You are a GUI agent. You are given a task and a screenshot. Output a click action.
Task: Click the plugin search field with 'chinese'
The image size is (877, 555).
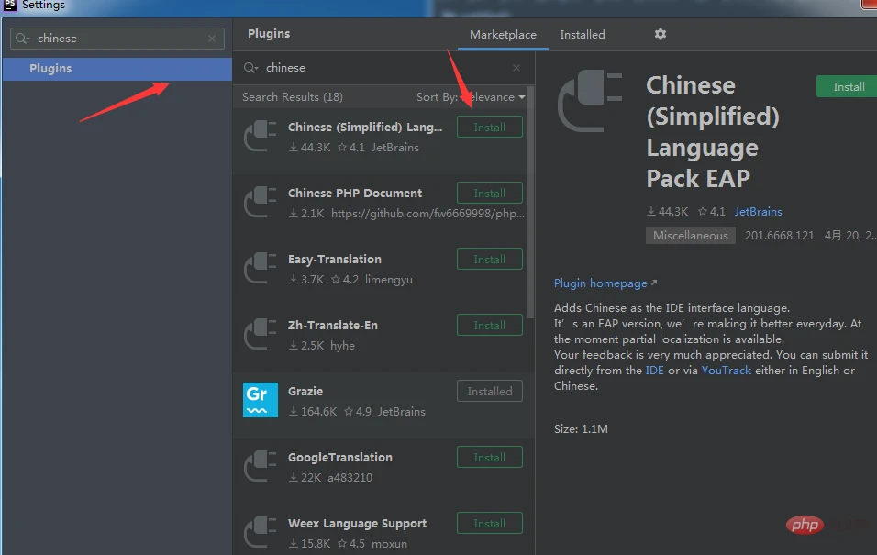[385, 68]
